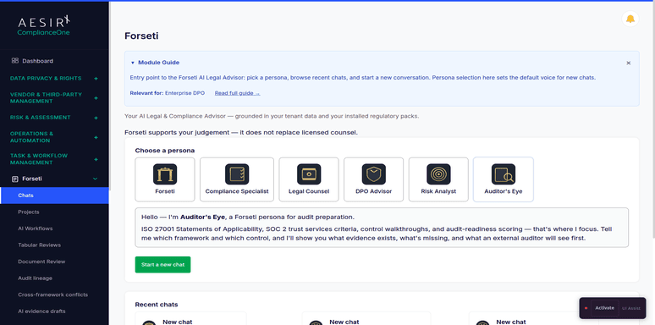Select the Legal Counsel persona icon
The height and width of the screenshot is (325, 655).
[x=309, y=174]
